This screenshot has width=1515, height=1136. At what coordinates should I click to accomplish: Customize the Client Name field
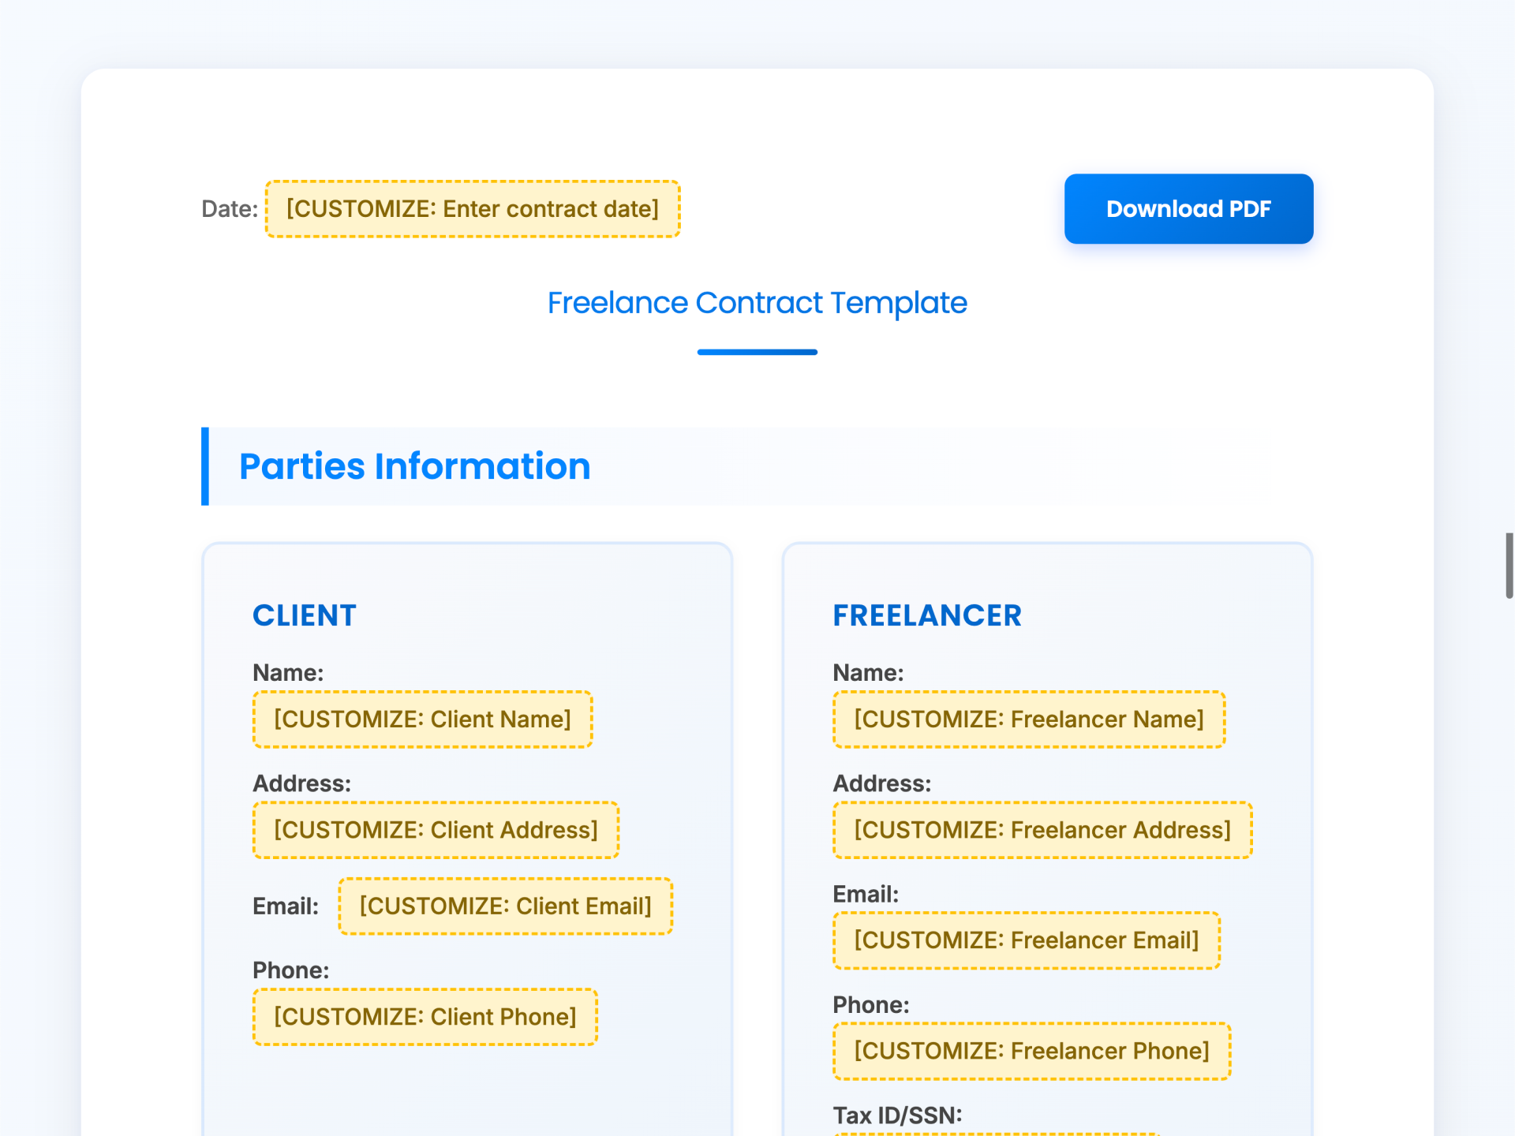(422, 719)
